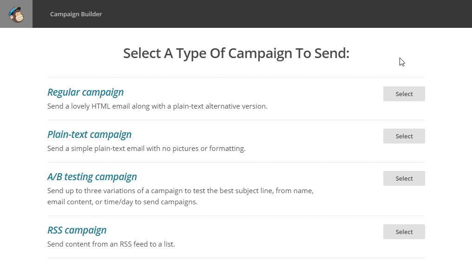Click the 'Select A Type Of Campaign' heading

tap(236, 53)
